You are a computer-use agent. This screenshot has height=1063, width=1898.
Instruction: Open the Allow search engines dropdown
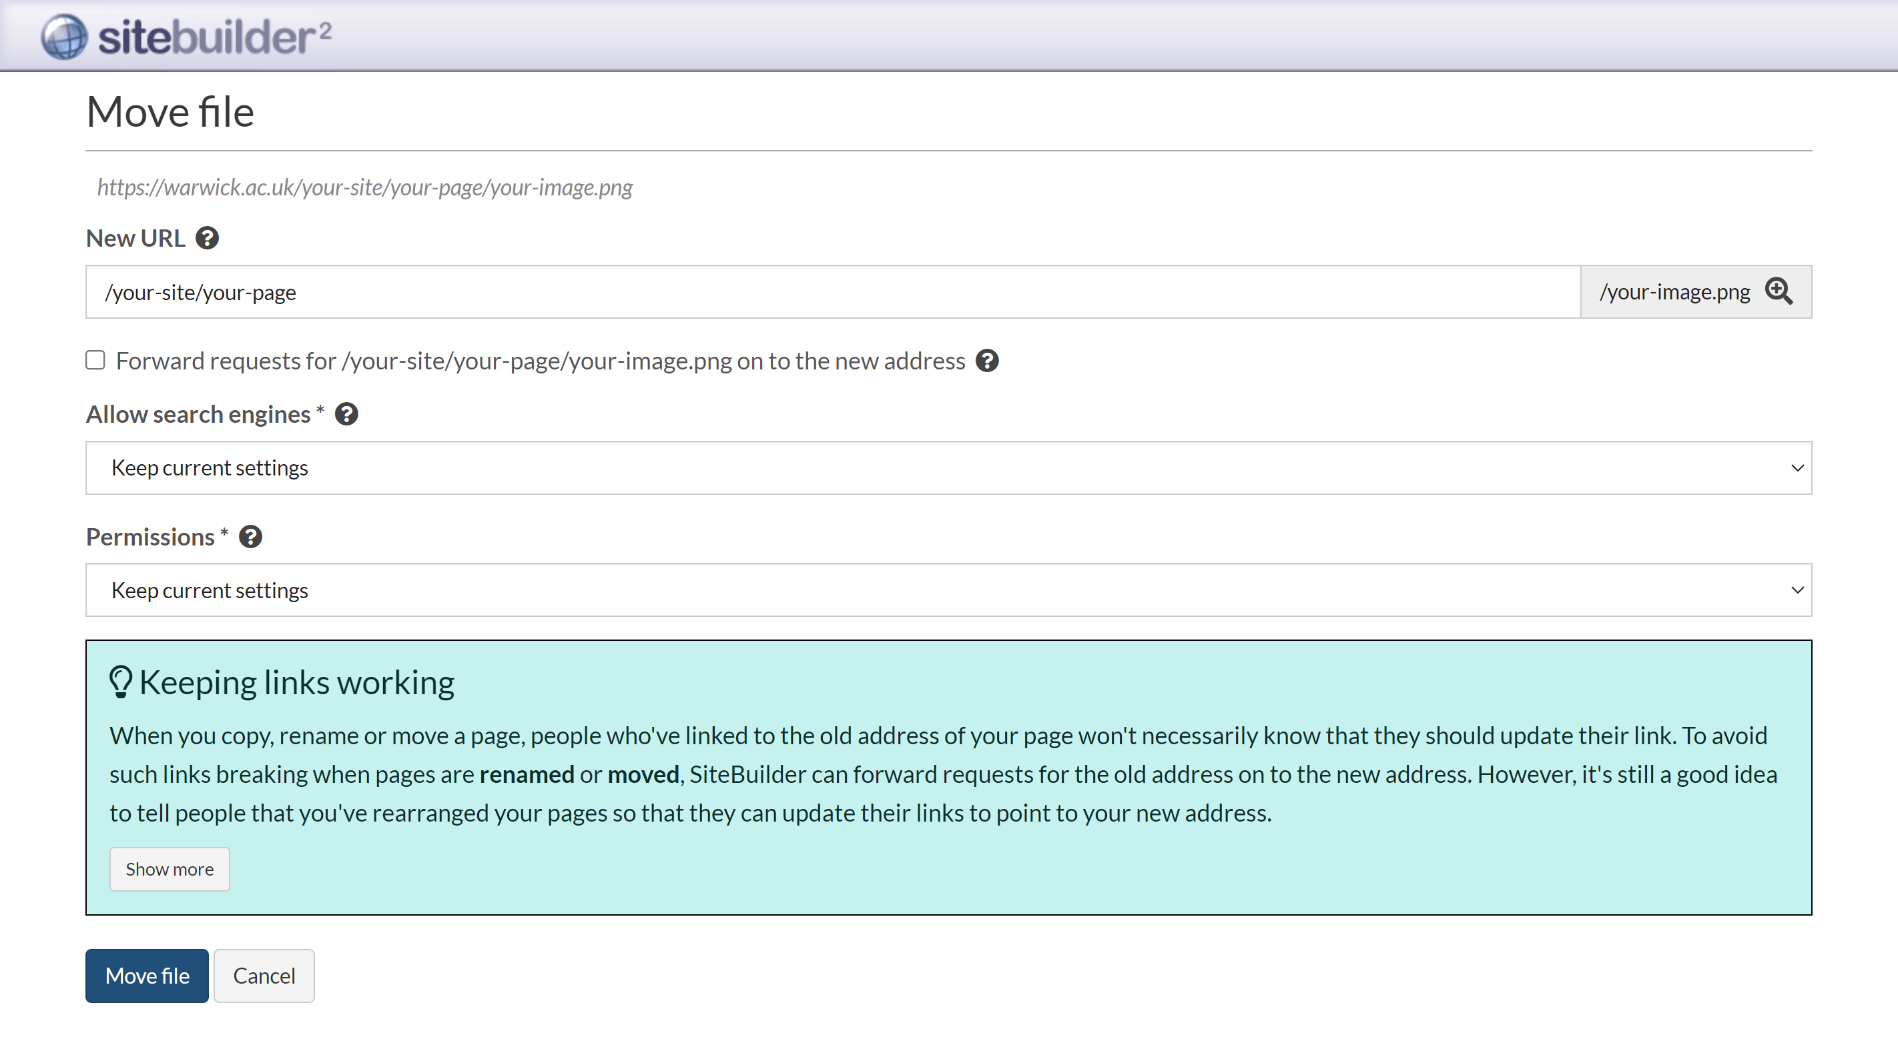[x=948, y=468]
